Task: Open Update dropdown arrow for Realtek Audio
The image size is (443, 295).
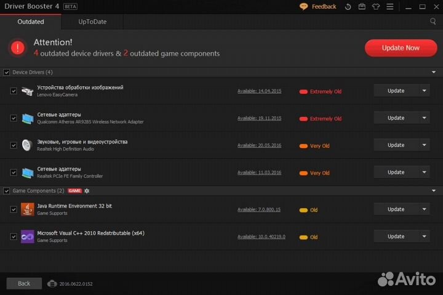Action: 423,145
